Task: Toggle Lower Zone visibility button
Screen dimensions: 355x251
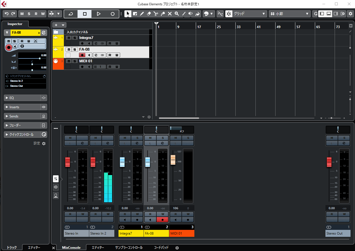Action: coord(329,14)
